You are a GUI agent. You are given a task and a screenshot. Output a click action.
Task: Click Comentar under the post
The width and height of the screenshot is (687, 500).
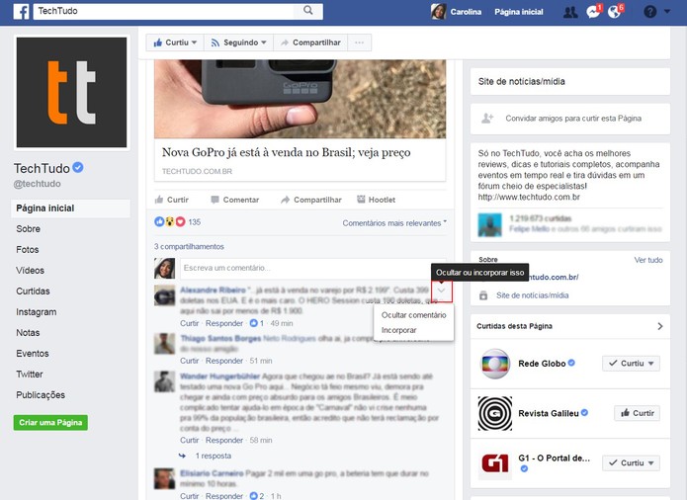(x=235, y=200)
